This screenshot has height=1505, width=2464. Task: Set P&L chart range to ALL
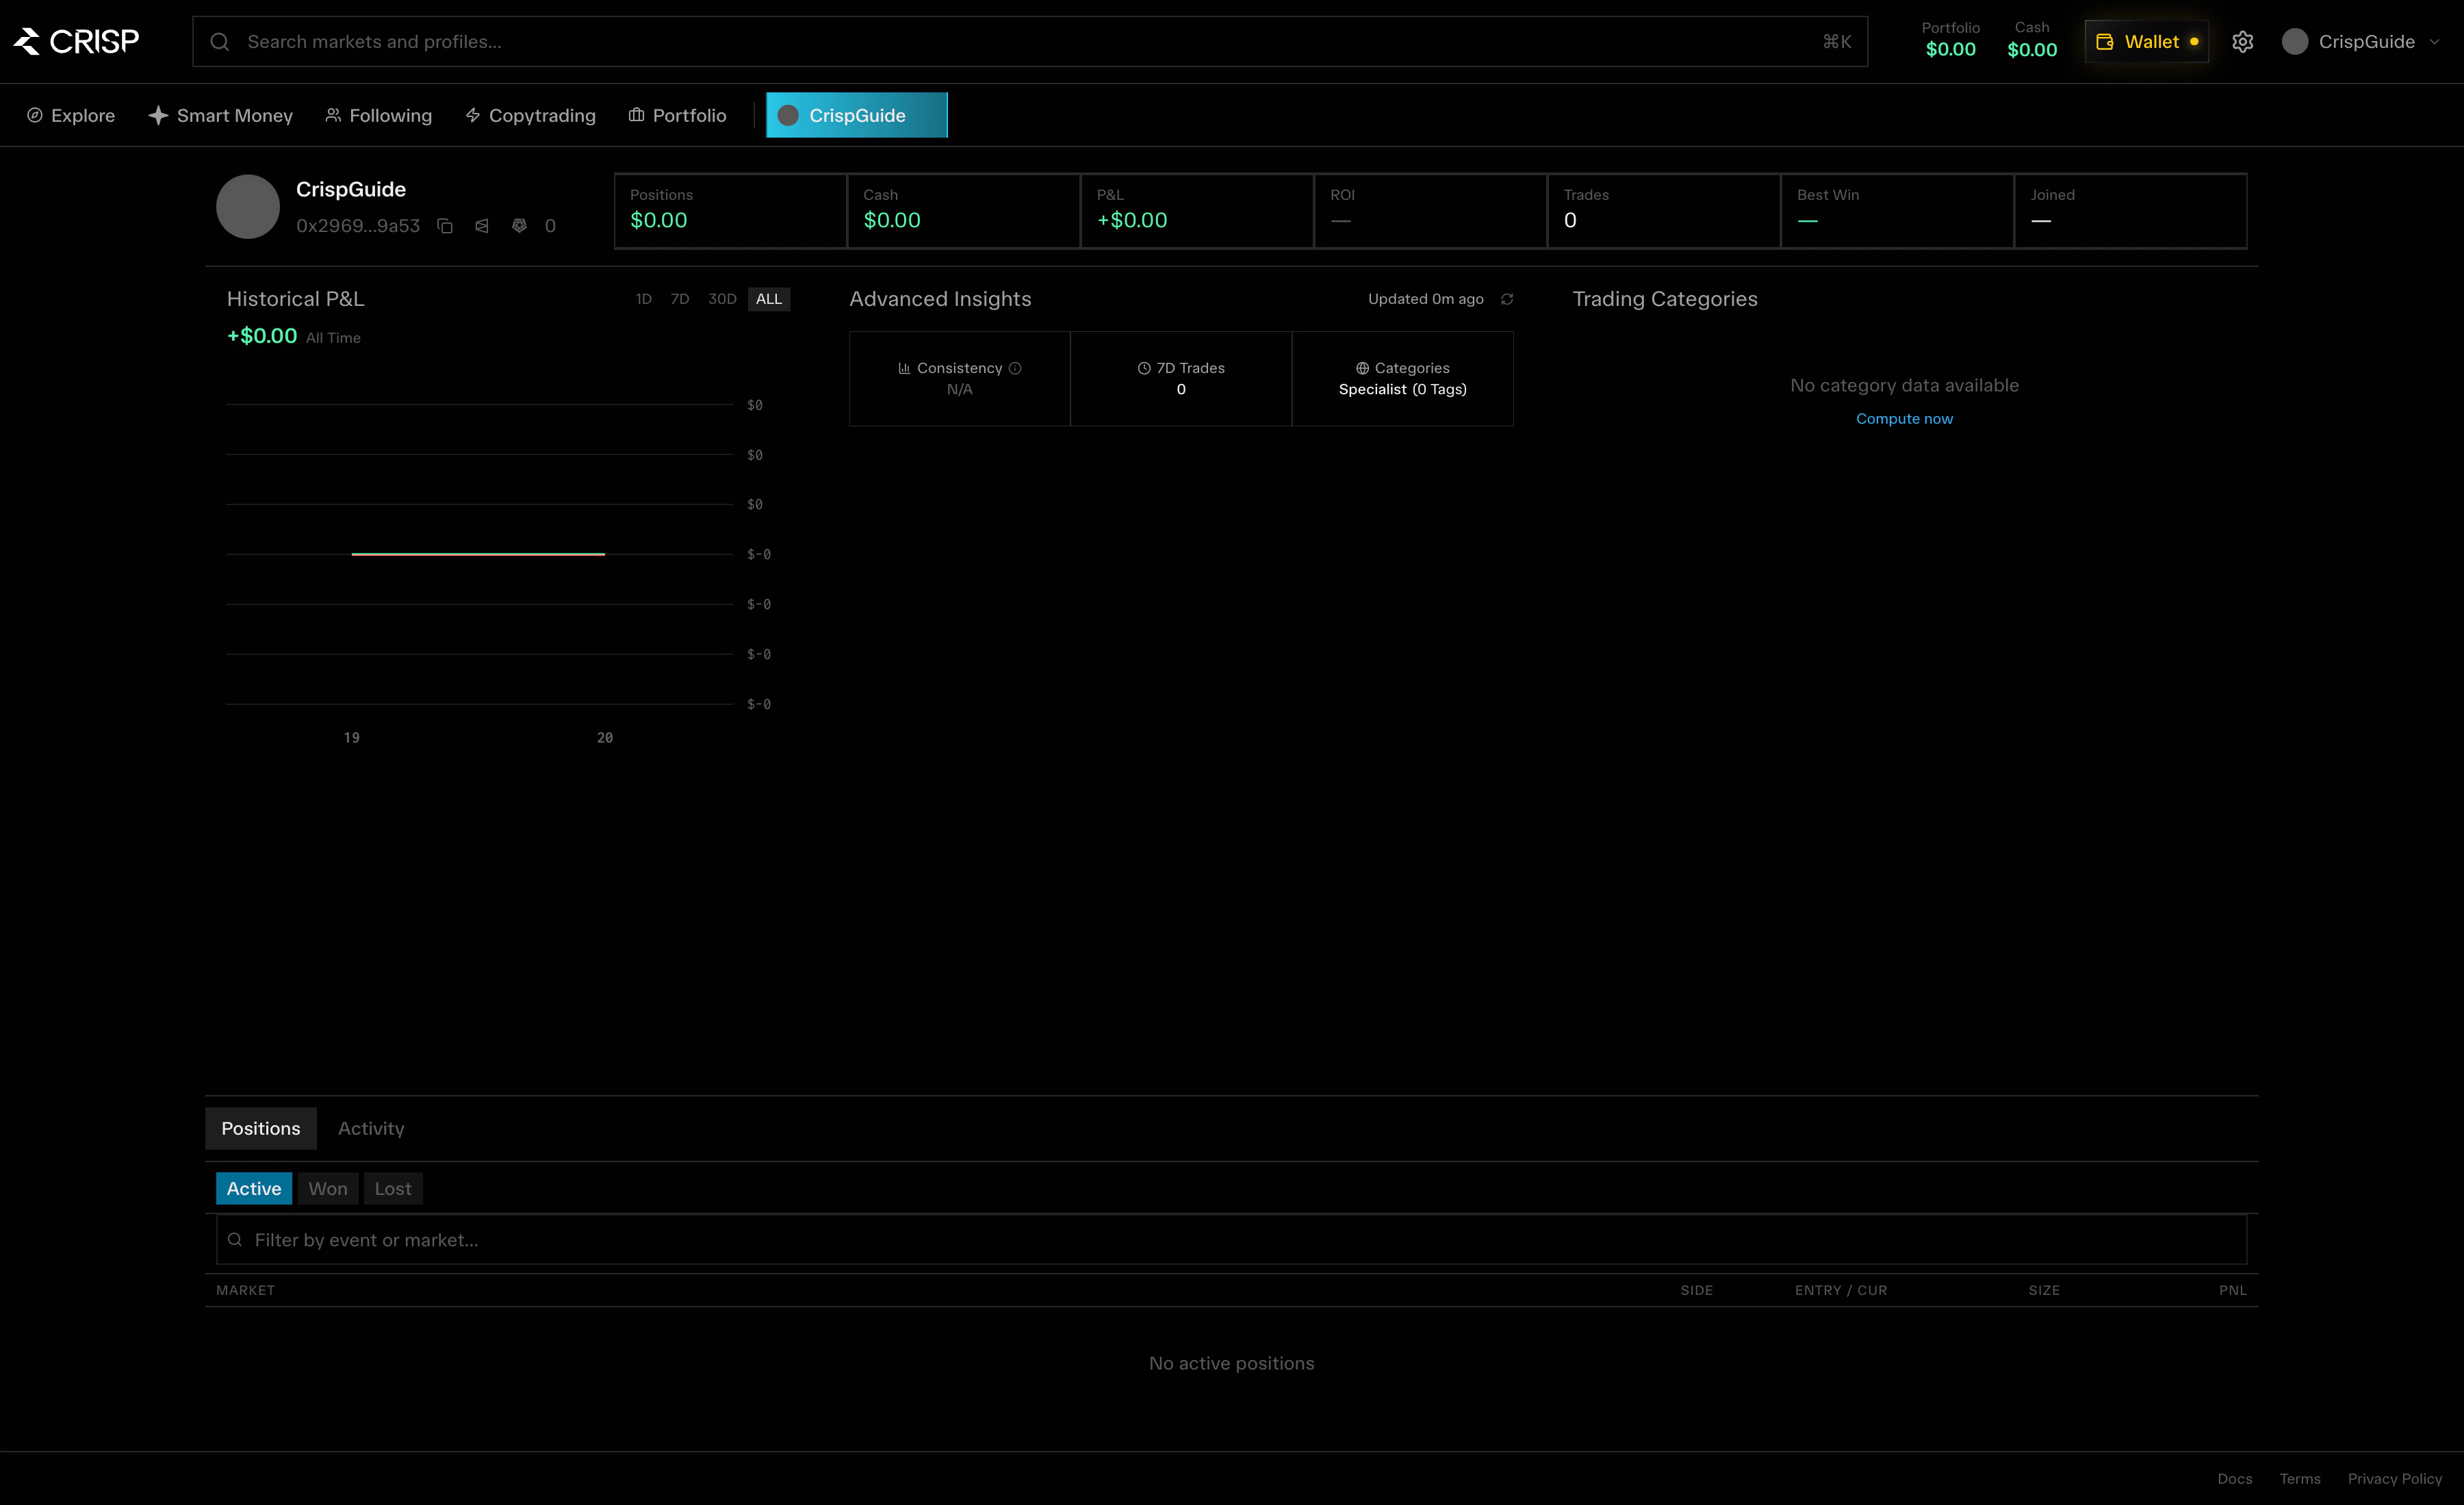coord(769,299)
